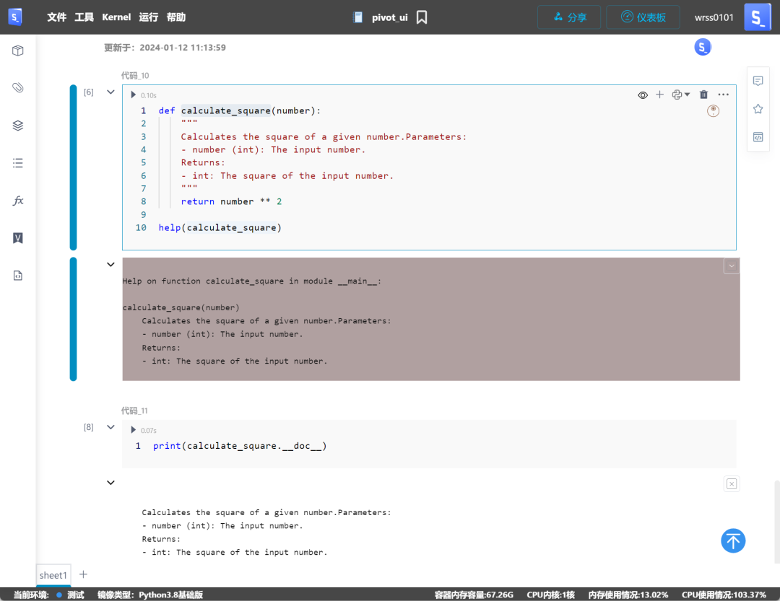Select the blue bar beside help output

tap(73, 319)
